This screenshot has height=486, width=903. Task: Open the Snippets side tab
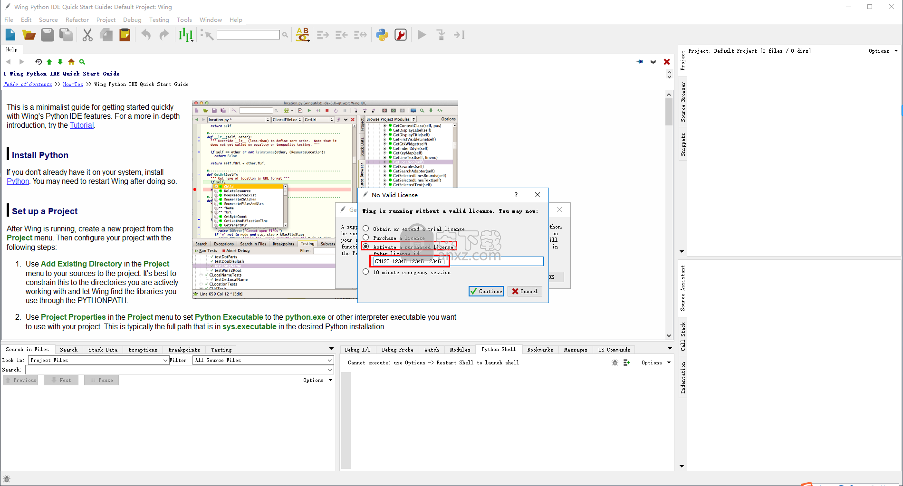click(683, 144)
